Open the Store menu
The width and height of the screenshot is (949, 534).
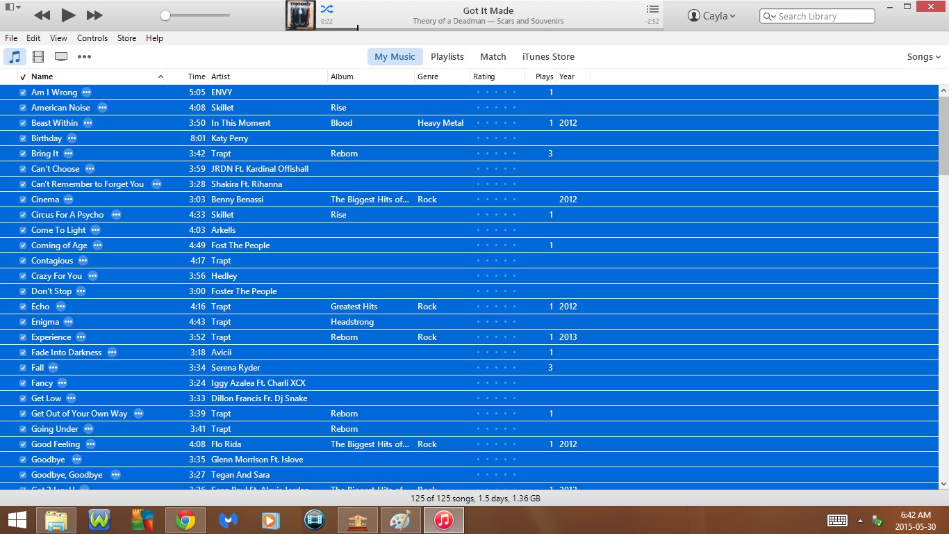click(x=126, y=38)
